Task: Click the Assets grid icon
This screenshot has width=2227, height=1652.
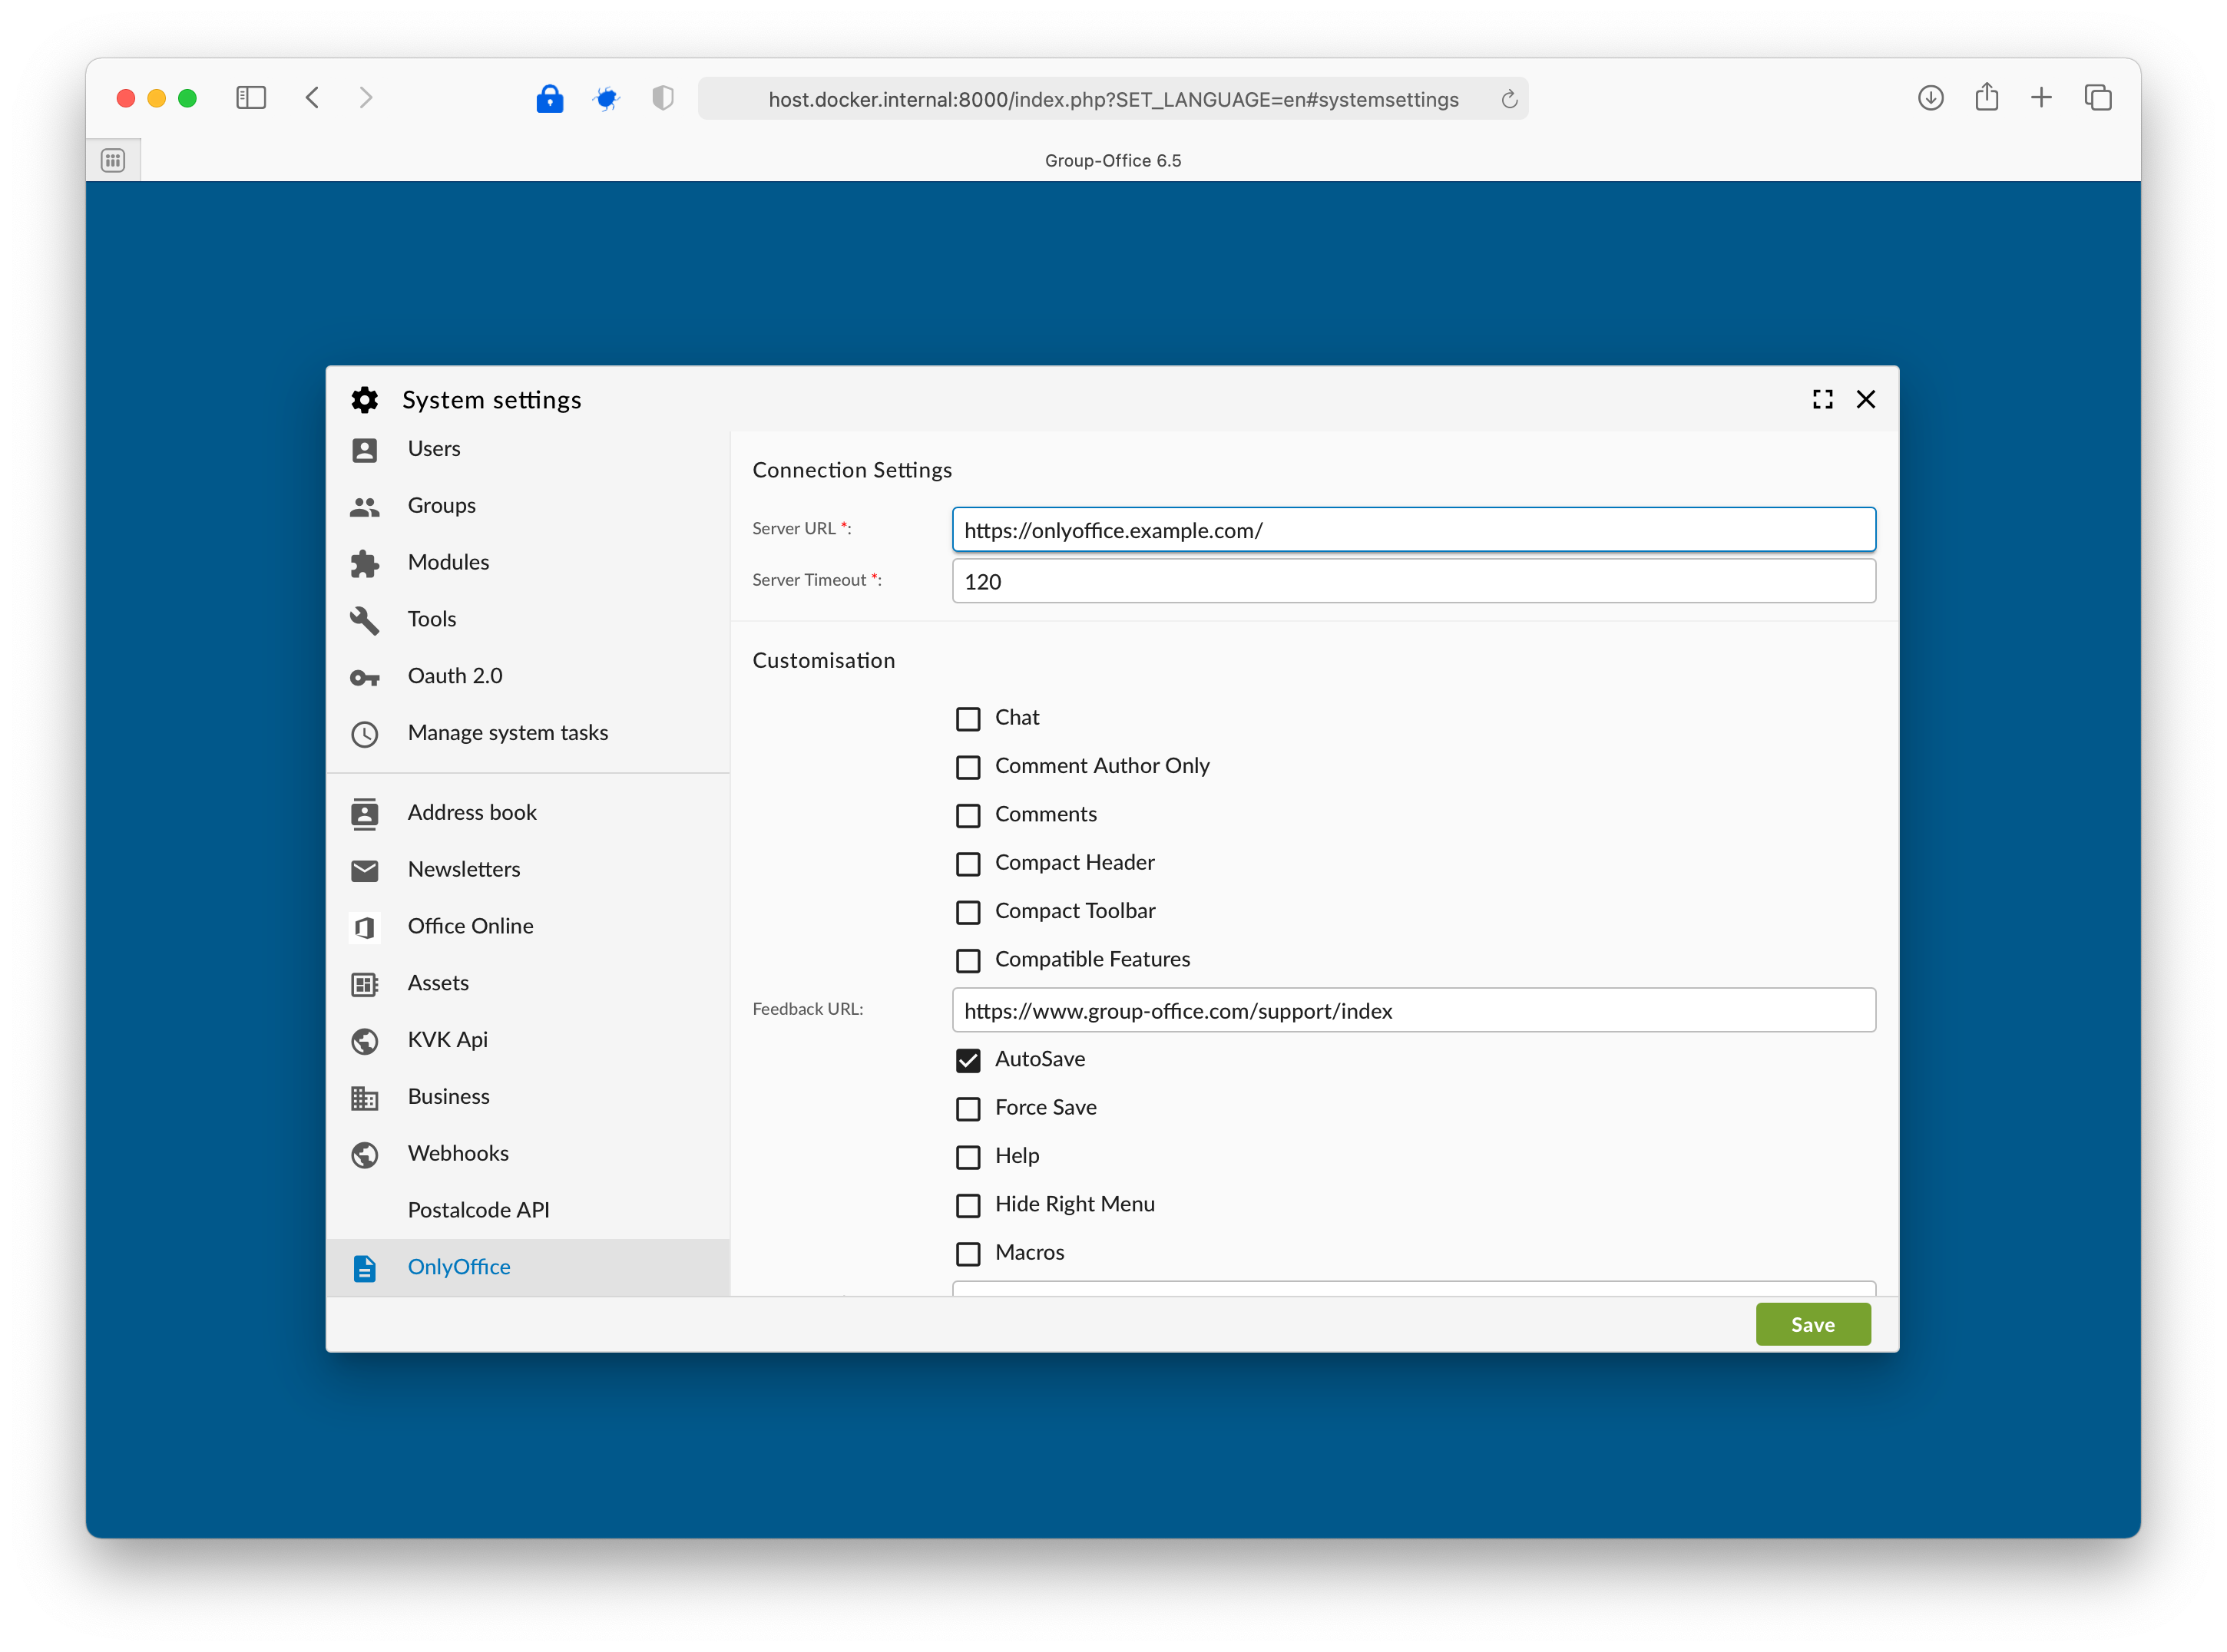Action: (364, 984)
